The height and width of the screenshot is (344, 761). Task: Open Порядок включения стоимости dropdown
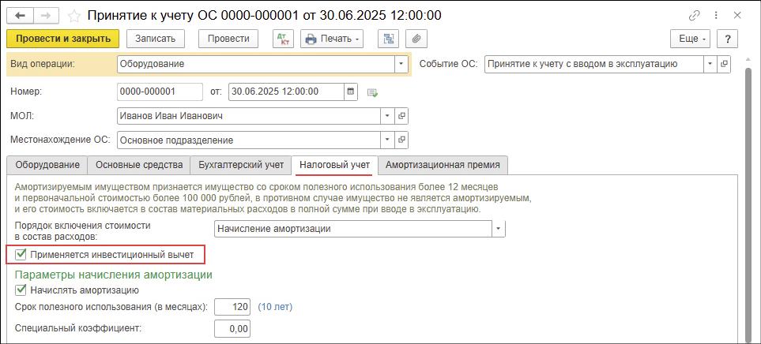(x=498, y=229)
